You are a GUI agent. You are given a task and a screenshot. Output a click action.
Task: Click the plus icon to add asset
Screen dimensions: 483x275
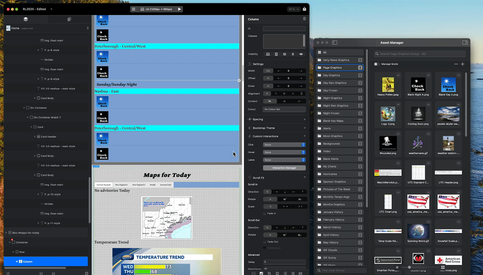click(x=463, y=64)
